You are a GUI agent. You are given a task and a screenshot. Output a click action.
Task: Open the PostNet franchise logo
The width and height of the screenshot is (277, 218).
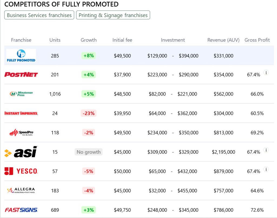[x=21, y=75]
